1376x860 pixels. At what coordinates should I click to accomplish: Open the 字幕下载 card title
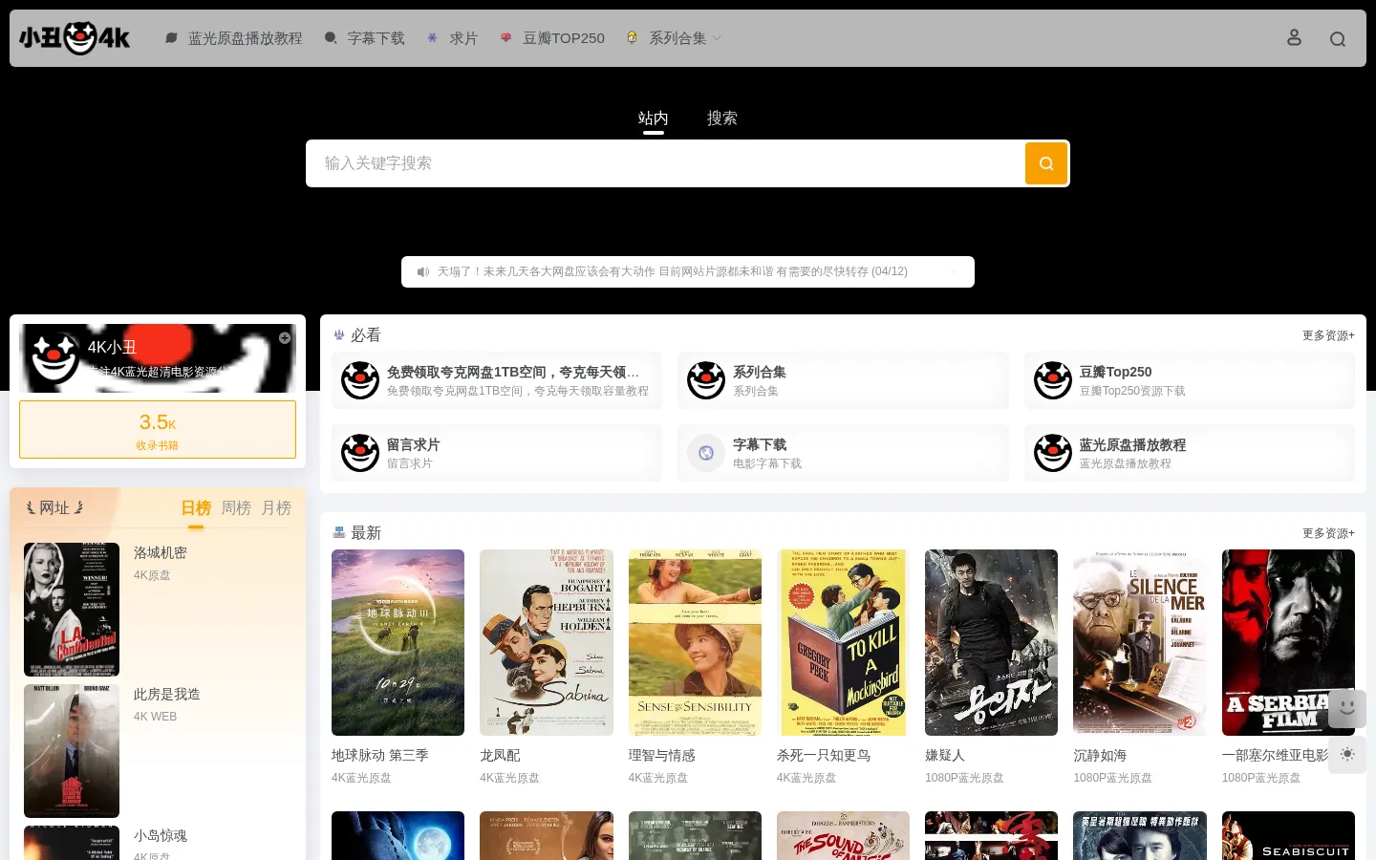pos(760,445)
